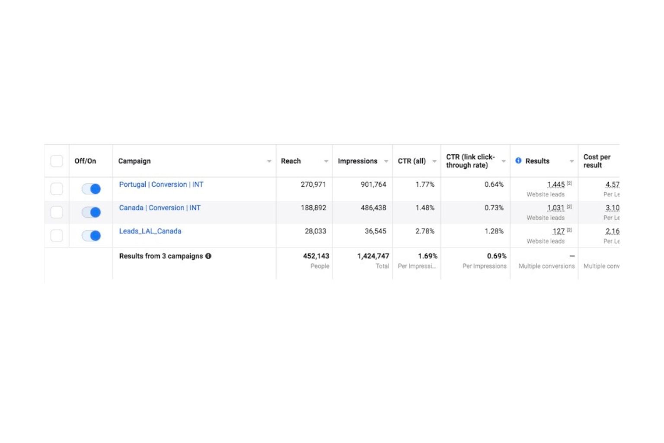This screenshot has height=443, width=664.
Task: Select the 1.28% link CTR cell
Action: tap(494, 231)
